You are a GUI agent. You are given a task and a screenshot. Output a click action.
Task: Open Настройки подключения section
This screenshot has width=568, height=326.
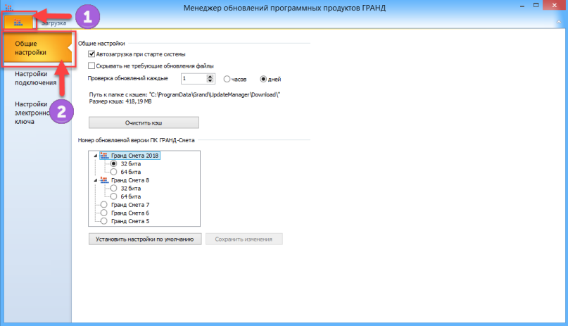35,78
